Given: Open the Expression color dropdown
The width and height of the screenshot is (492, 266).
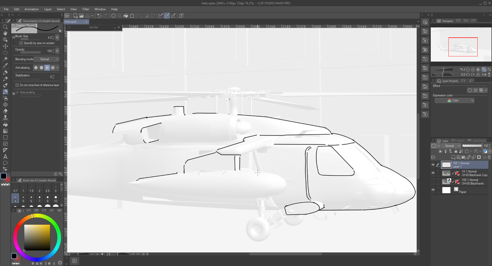Looking at the screenshot, I should (x=454, y=100).
